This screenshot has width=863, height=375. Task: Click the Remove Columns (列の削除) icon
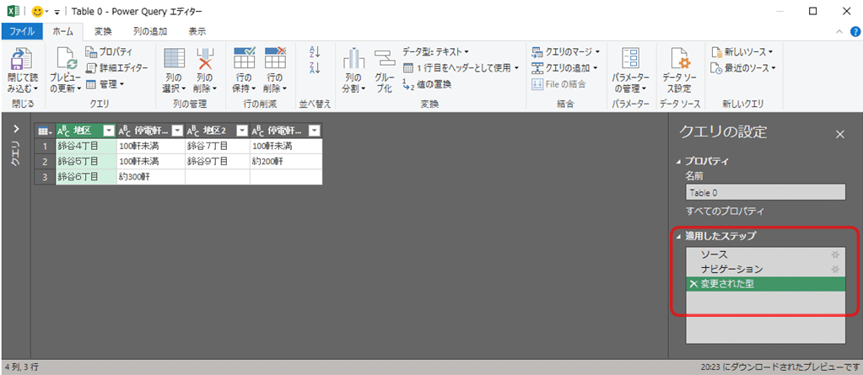205,59
